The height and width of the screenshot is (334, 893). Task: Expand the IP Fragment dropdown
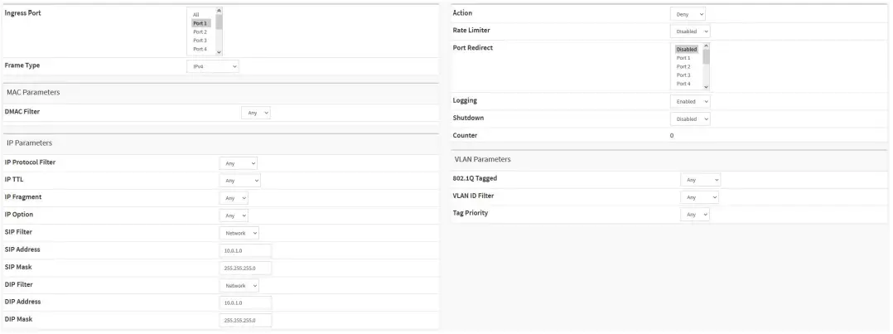234,197
